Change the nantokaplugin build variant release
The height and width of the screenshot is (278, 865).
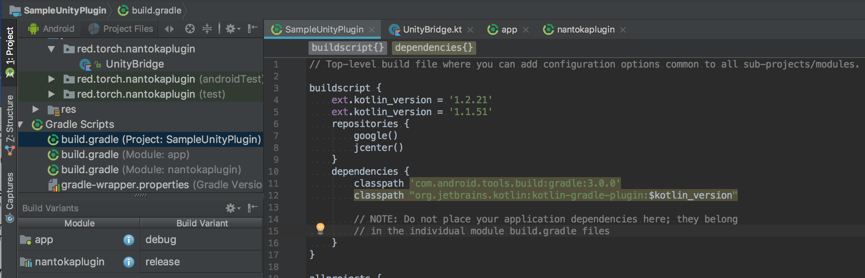pos(201,262)
